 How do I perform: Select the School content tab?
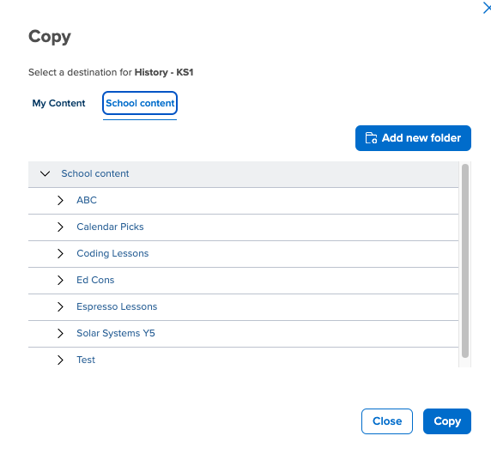[140, 103]
